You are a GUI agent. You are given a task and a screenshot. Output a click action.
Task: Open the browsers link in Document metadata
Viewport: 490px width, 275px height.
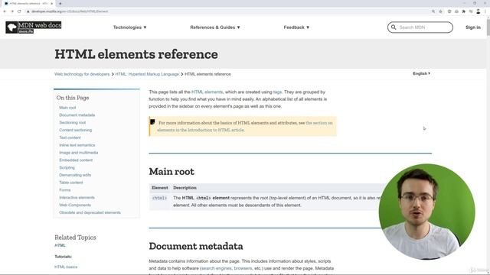pyautogui.click(x=243, y=268)
